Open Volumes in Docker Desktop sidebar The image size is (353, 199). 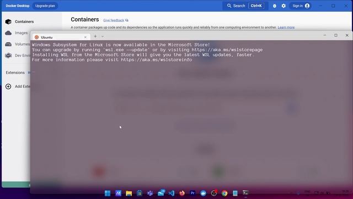17,44
